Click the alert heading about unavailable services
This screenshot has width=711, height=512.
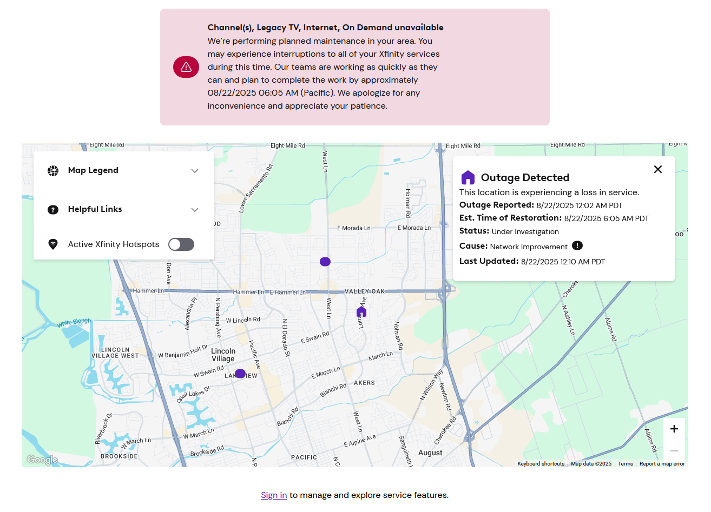click(x=325, y=28)
